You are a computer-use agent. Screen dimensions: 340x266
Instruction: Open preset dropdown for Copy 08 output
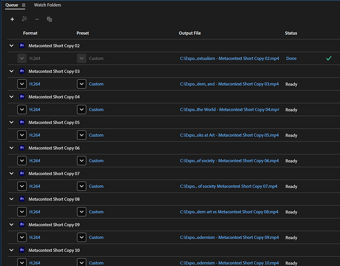[81, 212]
